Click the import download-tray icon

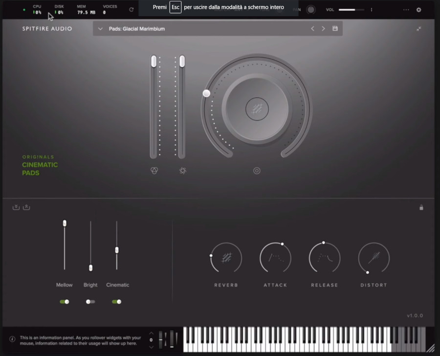pos(16,207)
